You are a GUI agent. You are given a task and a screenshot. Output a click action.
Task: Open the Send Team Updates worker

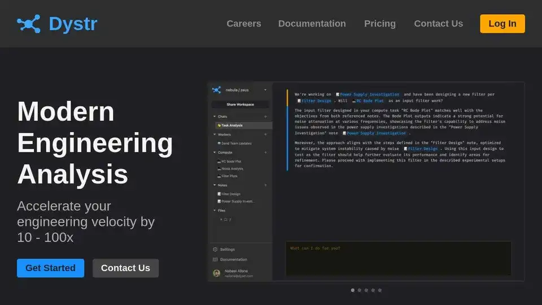(x=234, y=143)
